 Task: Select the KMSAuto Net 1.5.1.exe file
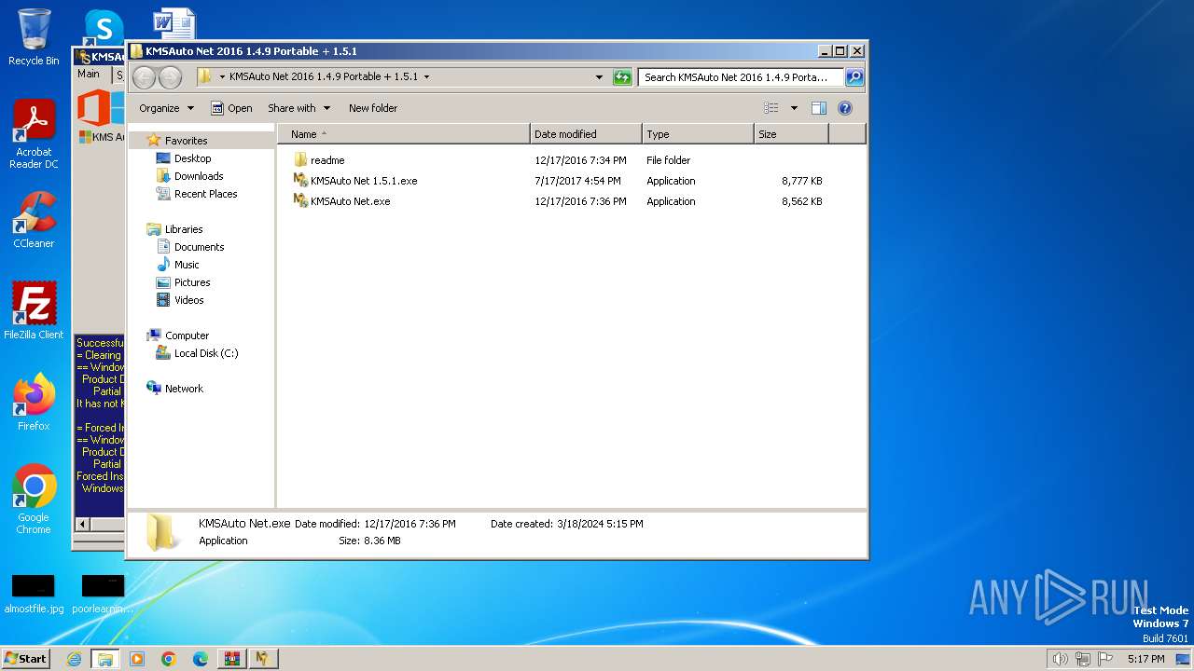tap(354, 181)
